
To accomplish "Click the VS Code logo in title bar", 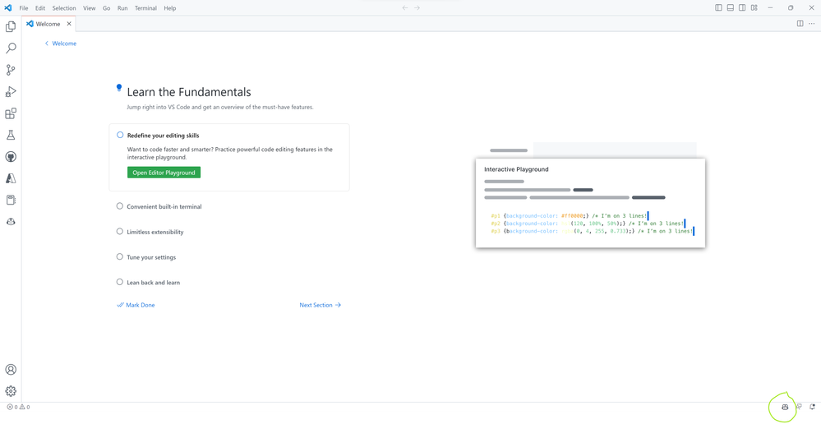I will point(8,8).
